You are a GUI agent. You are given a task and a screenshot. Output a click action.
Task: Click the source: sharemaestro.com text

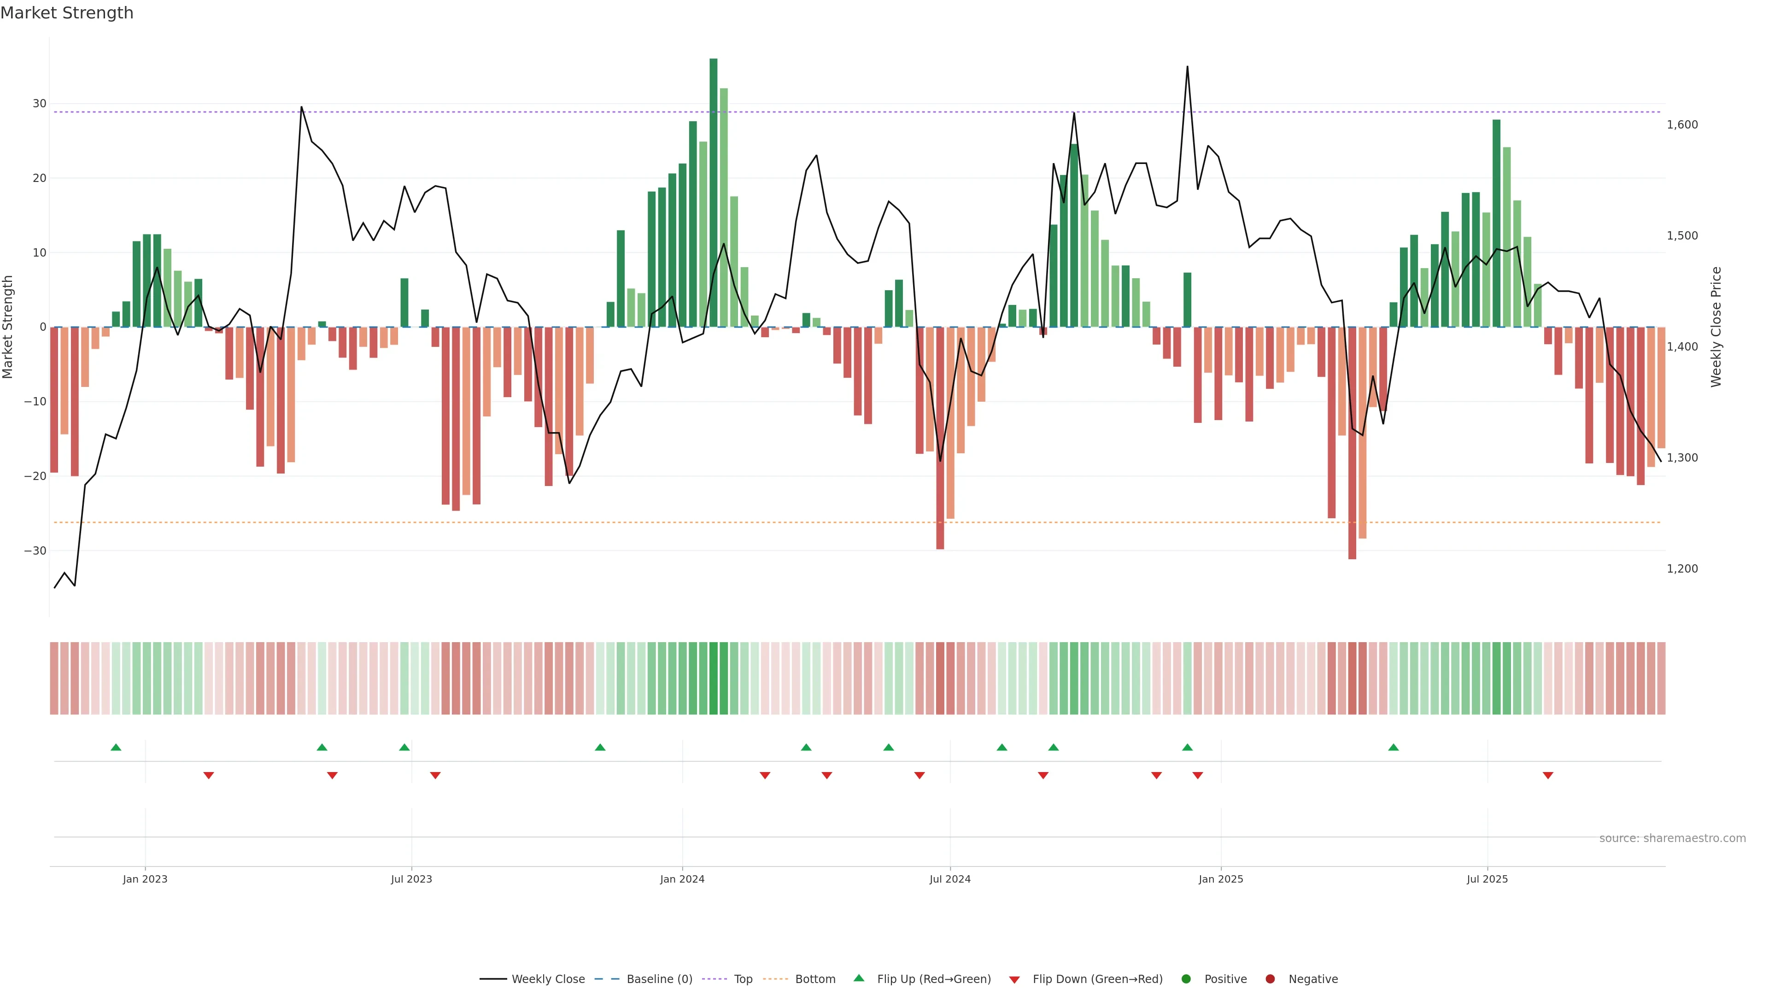pyautogui.click(x=1672, y=838)
